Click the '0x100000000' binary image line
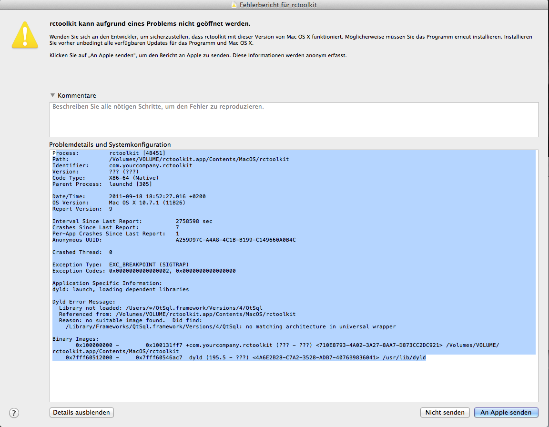Image resolution: width=549 pixels, height=427 pixels. (276, 348)
